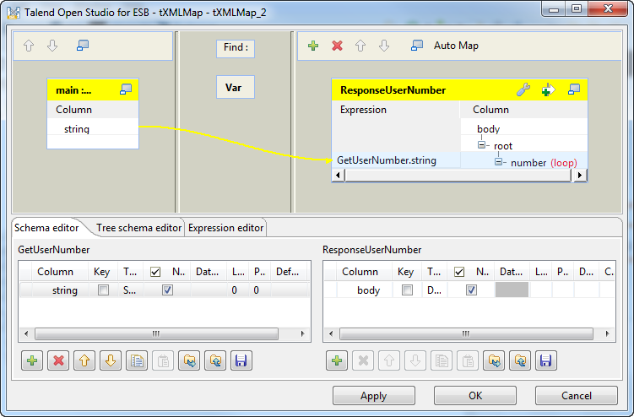Image resolution: width=634 pixels, height=417 pixels.
Task: Open type cell dropdown for body column
Action: 434,290
